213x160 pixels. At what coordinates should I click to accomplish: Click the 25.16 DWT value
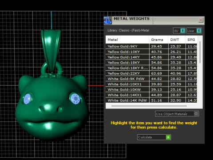pos(176,90)
